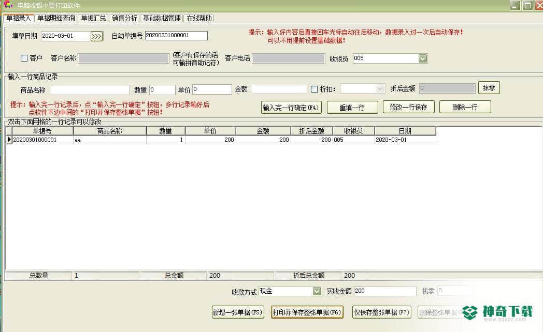Click the 金额 input field
This screenshot has height=332, width=543.
[x=279, y=89]
